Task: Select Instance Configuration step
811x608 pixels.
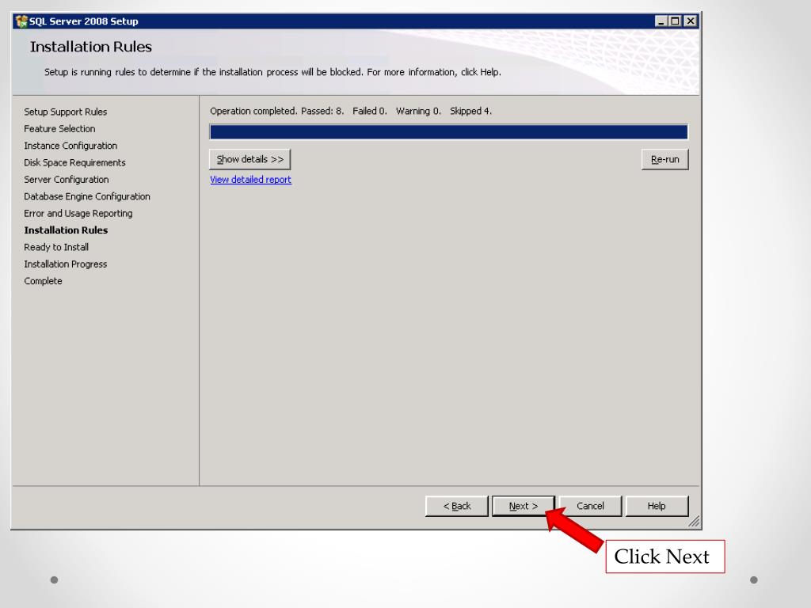Action: click(70, 146)
